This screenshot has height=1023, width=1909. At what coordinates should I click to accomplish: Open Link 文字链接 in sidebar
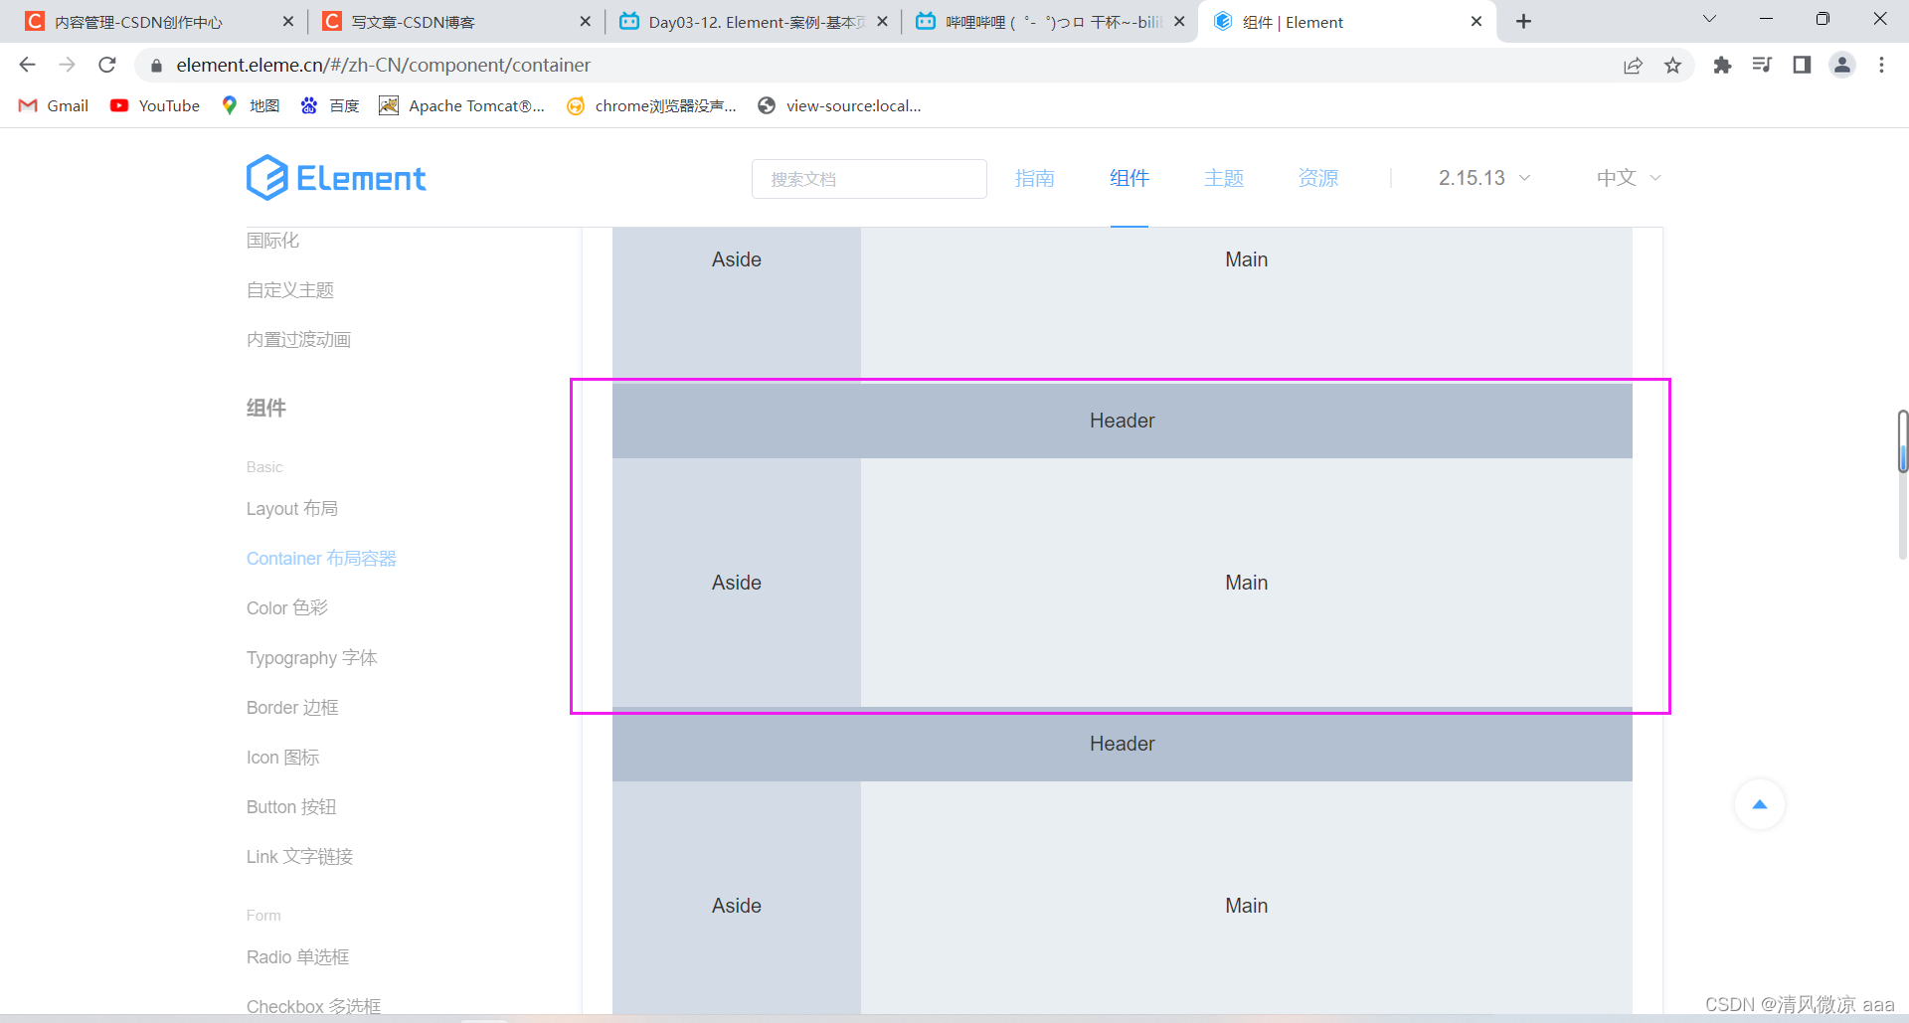[299, 857]
